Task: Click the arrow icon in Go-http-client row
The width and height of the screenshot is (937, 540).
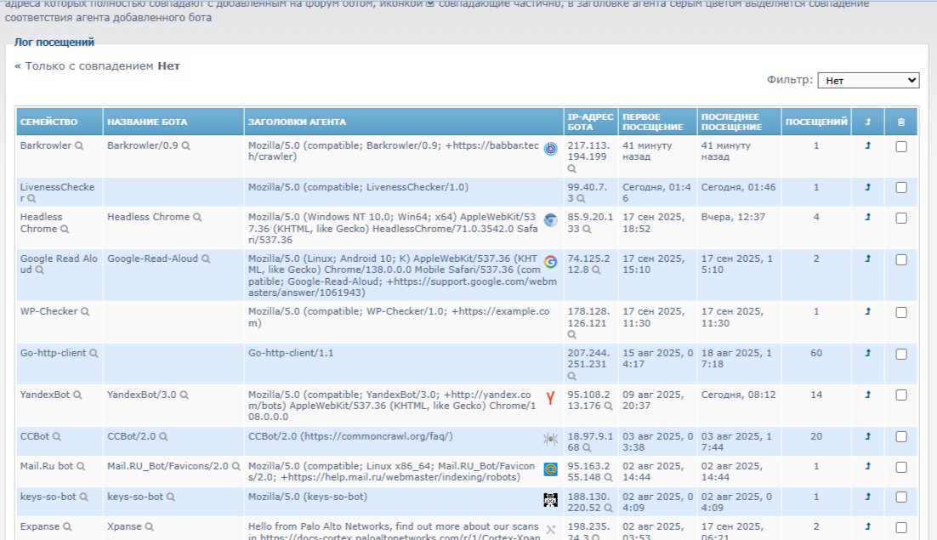Action: coord(867,353)
